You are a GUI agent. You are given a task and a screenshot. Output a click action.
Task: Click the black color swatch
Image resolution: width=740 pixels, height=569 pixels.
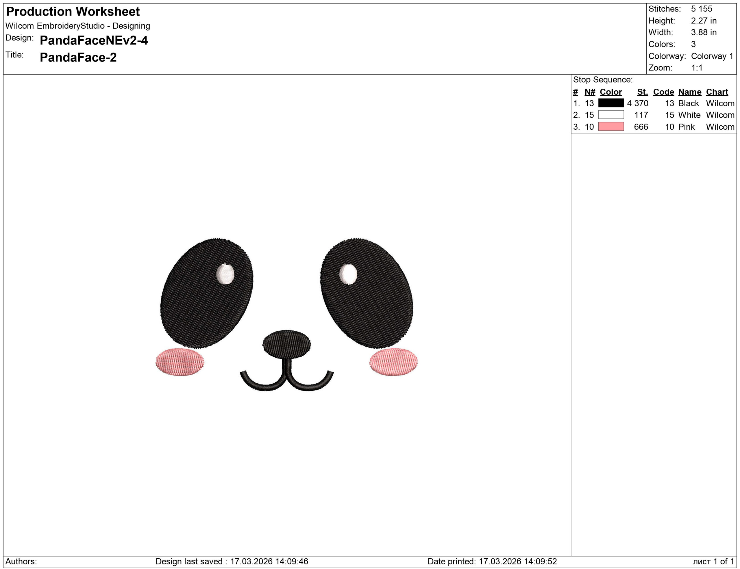point(611,103)
